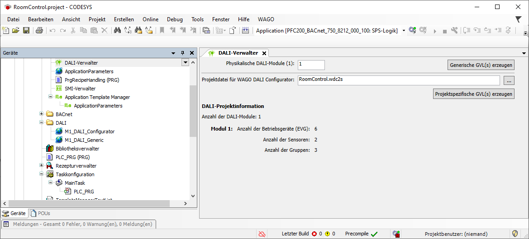Collapse the Taskkonfiguration node

42,174
